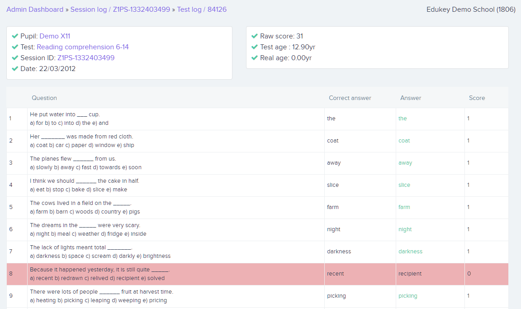Click the green pupil answer 'picking'
The width and height of the screenshot is (521, 309).
(407, 296)
